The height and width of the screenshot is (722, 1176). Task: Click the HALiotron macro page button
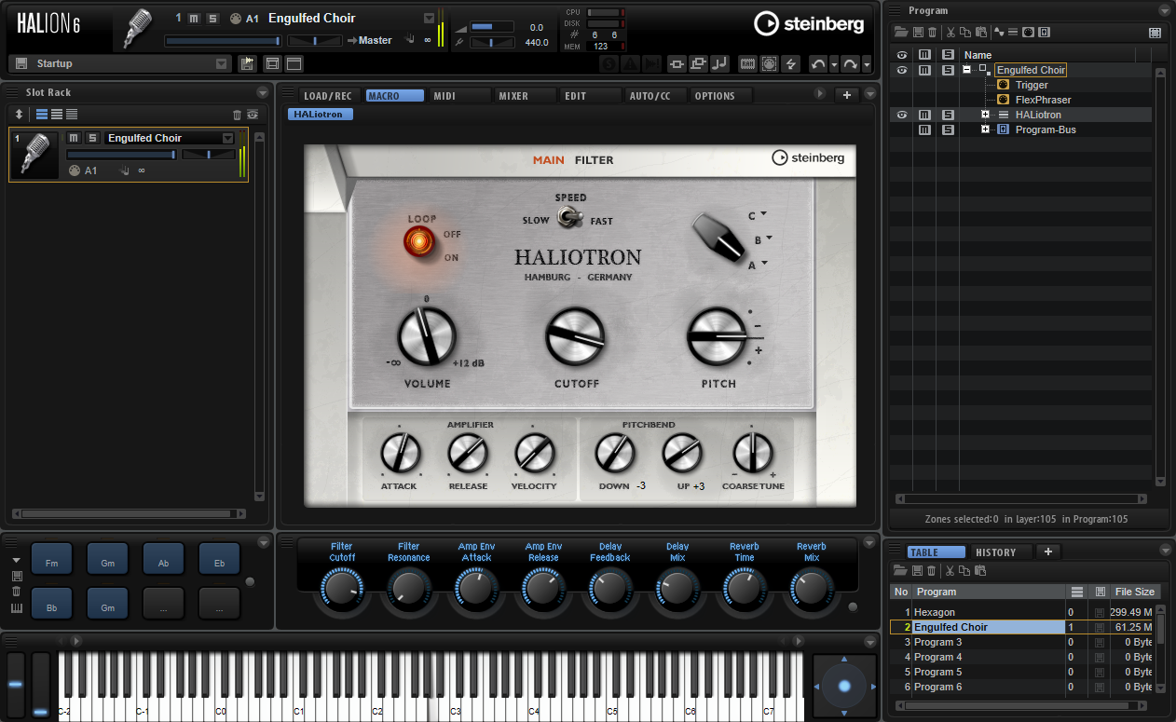click(321, 115)
